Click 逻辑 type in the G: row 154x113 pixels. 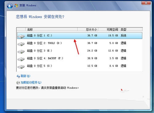pyautogui.click(x=123, y=66)
